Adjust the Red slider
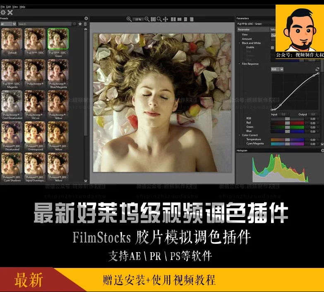The width and height of the screenshot is (324, 292). click(x=288, y=123)
